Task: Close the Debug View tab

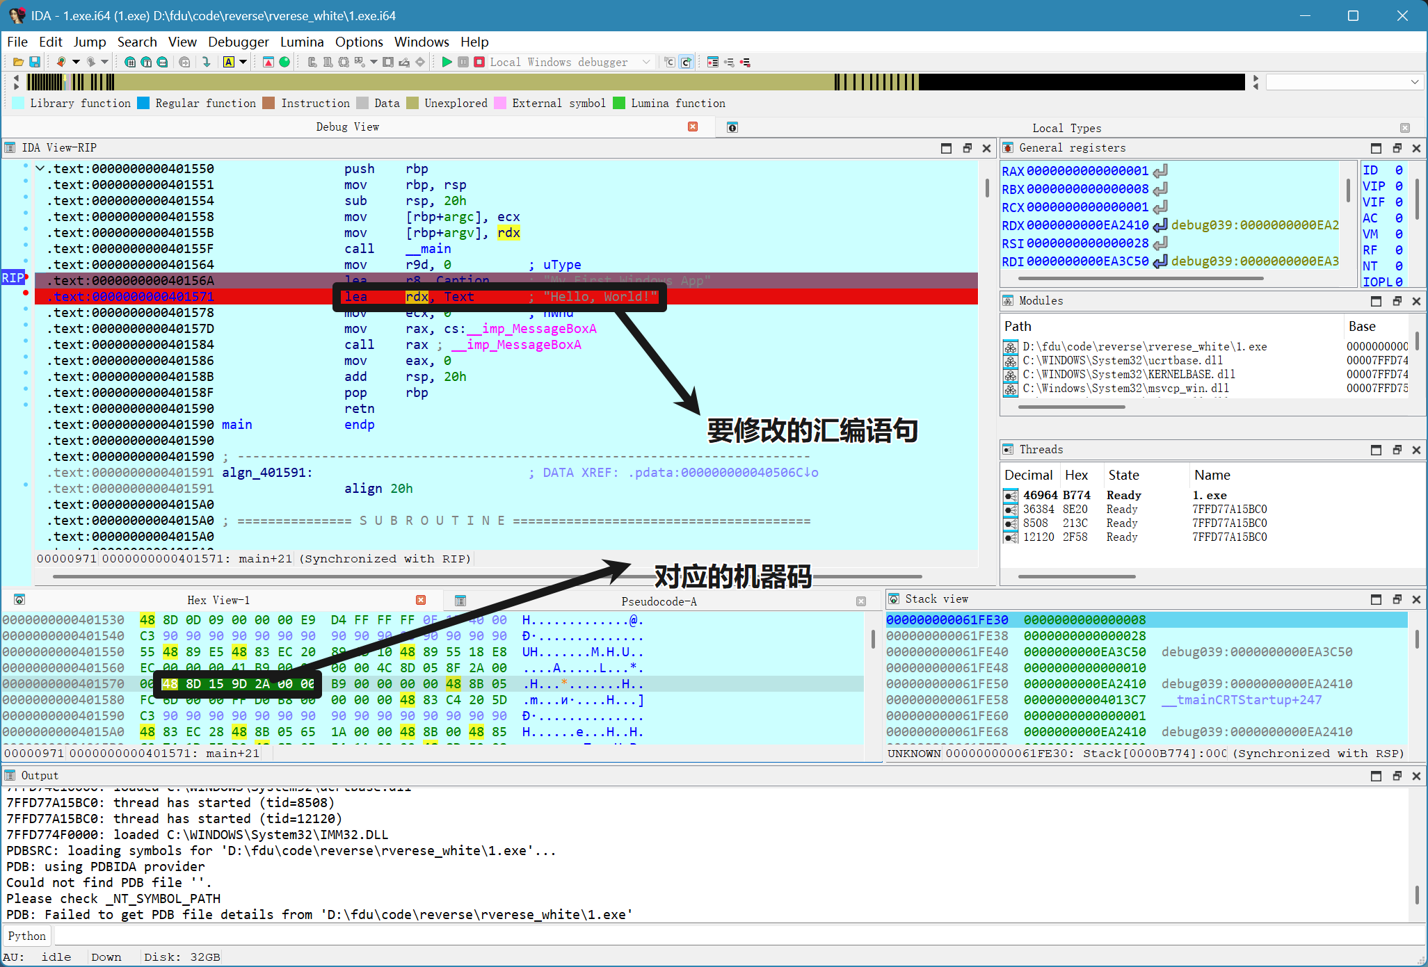Action: pos(693,127)
